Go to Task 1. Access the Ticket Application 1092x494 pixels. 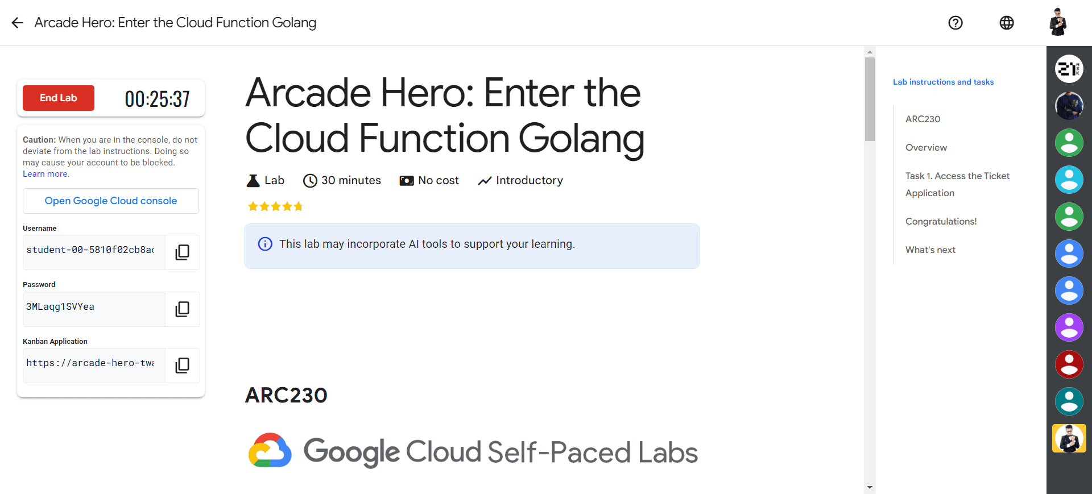pyautogui.click(x=957, y=184)
